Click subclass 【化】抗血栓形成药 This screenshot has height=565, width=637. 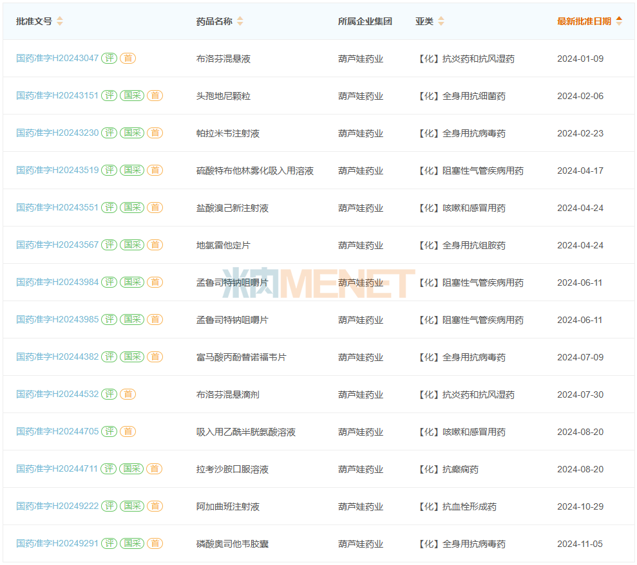pyautogui.click(x=456, y=507)
